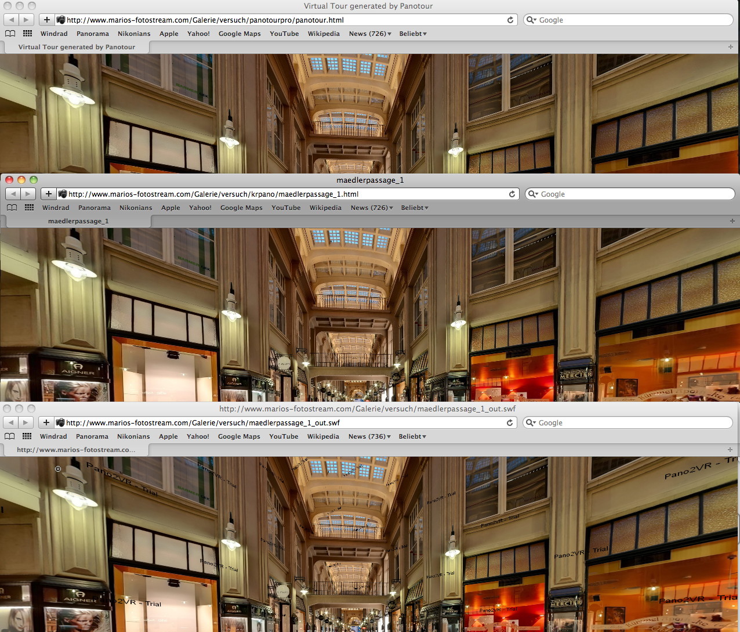Viewport: 740px width, 632px height.
Task: Click Nikonians bookmark in the swf window
Action: [x=133, y=436]
